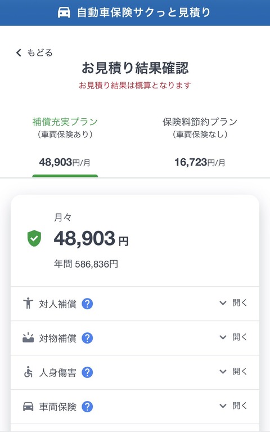This screenshot has width=270, height=432.
Task: Expand the 車両保険 section with 開く
Action: (x=233, y=406)
